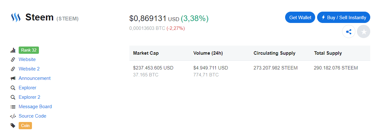
Task: Click the bar chart rank icon
Action: click(13, 50)
